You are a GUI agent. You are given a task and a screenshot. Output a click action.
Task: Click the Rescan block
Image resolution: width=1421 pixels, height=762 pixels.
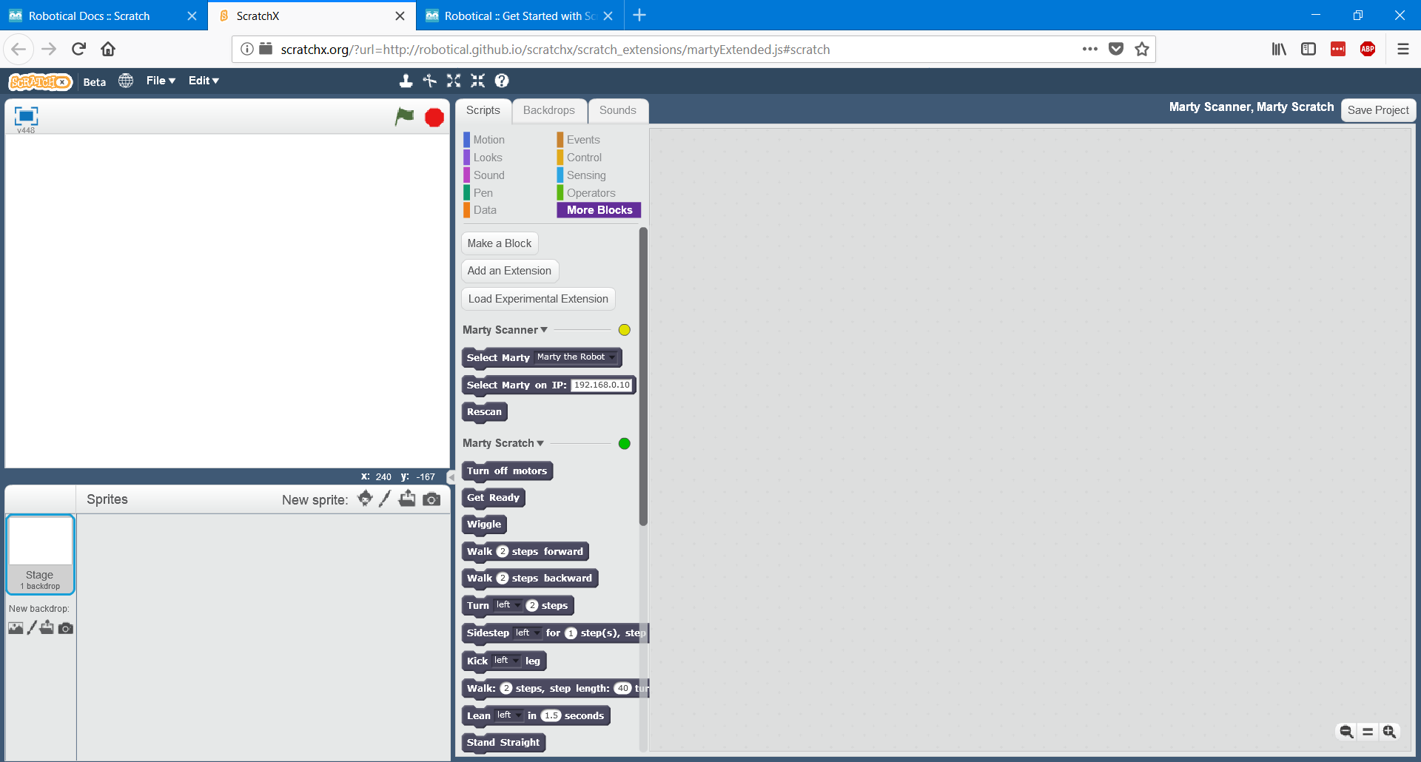[484, 412]
